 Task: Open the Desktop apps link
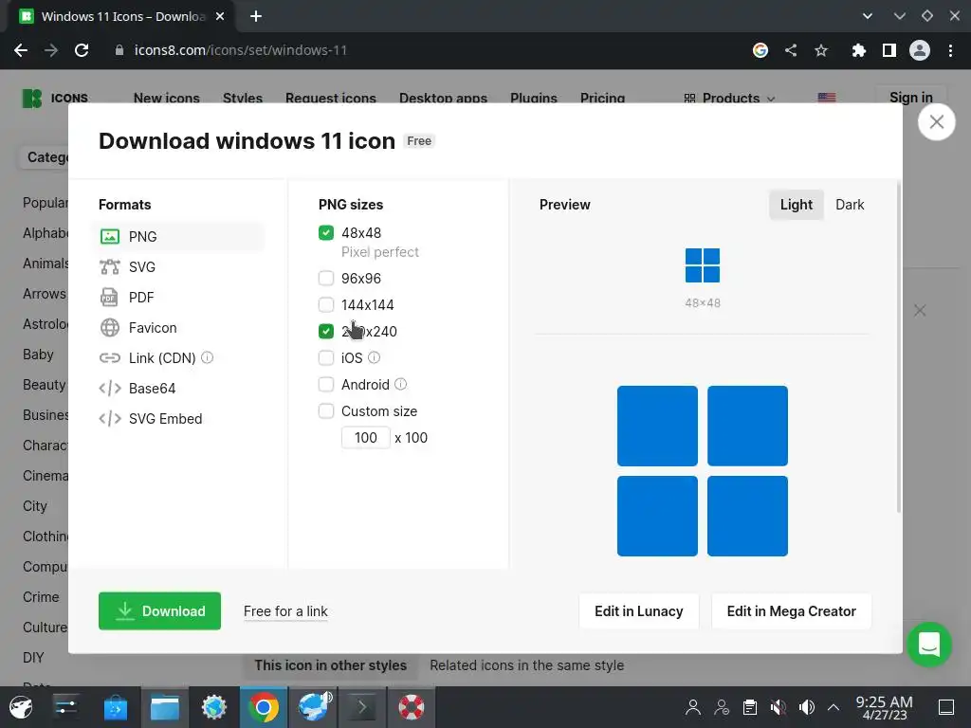pos(444,98)
